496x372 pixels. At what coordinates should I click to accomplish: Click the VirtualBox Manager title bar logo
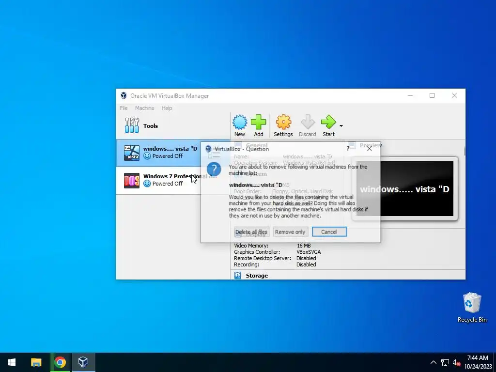pyautogui.click(x=124, y=96)
